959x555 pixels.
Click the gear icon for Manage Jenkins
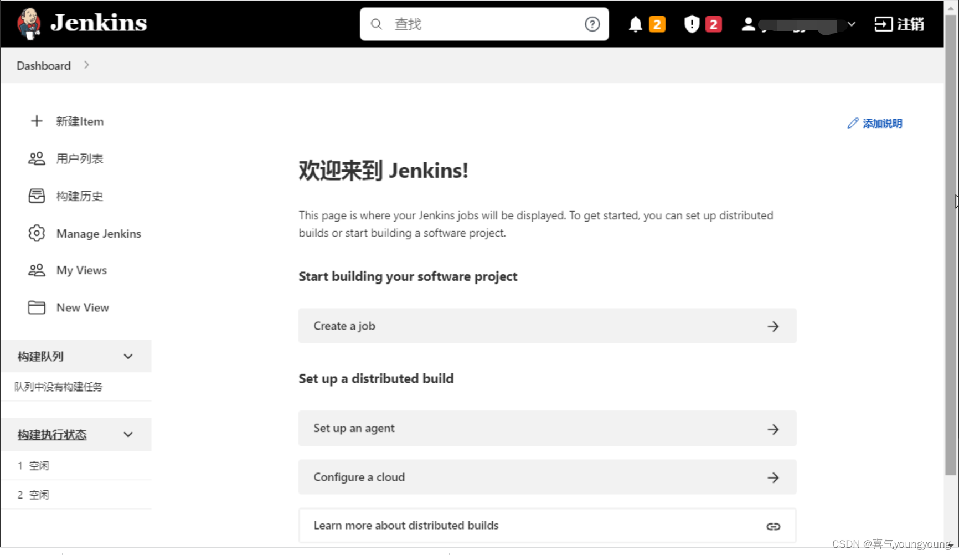[37, 233]
